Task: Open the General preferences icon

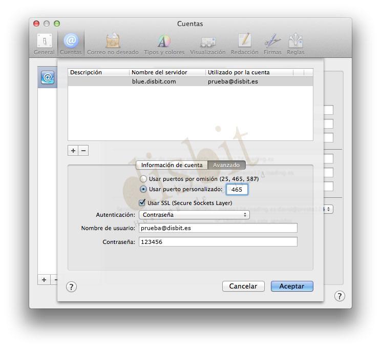Action: [44, 44]
